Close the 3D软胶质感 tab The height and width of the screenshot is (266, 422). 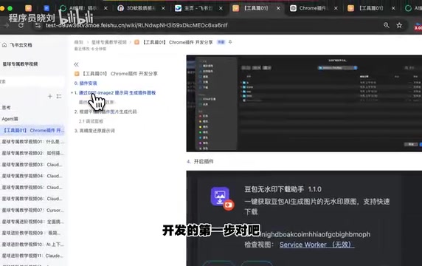point(163,8)
